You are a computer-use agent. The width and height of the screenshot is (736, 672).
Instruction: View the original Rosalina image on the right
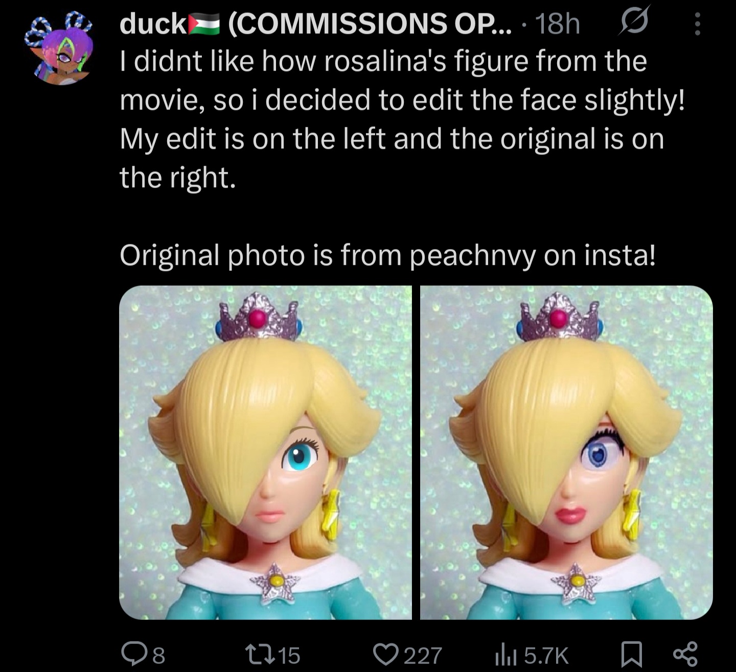pos(566,452)
